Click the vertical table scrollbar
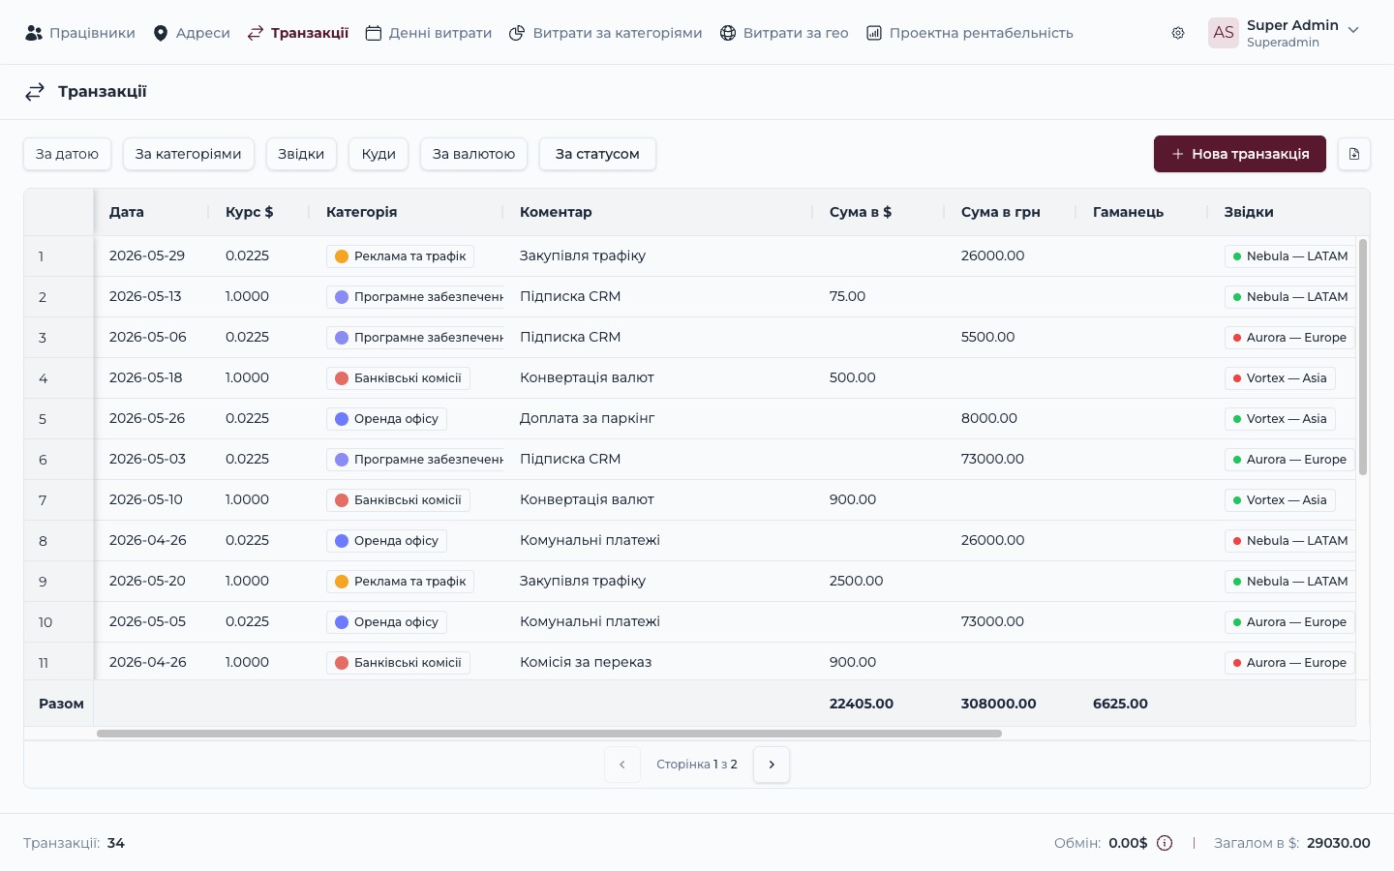Image resolution: width=1394 pixels, height=871 pixels. (1363, 357)
